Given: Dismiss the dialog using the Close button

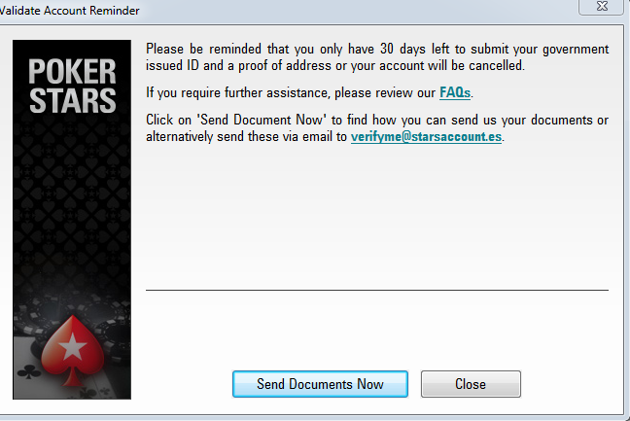Looking at the screenshot, I should (471, 384).
